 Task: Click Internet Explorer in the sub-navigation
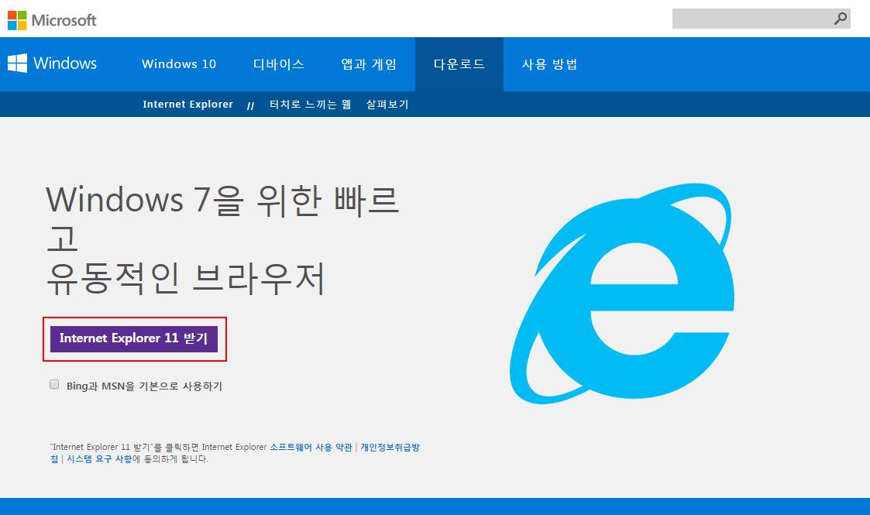click(187, 105)
